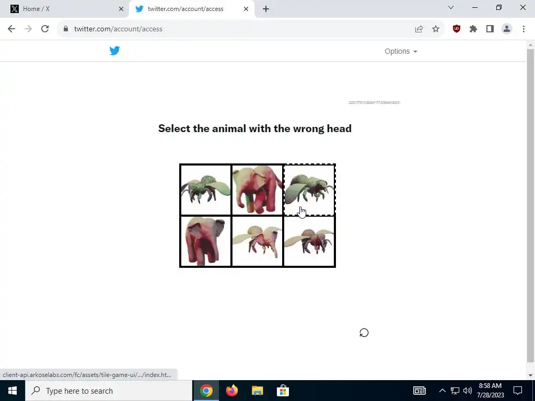Open File Explorer from the taskbar
The image size is (535, 401).
click(x=257, y=391)
